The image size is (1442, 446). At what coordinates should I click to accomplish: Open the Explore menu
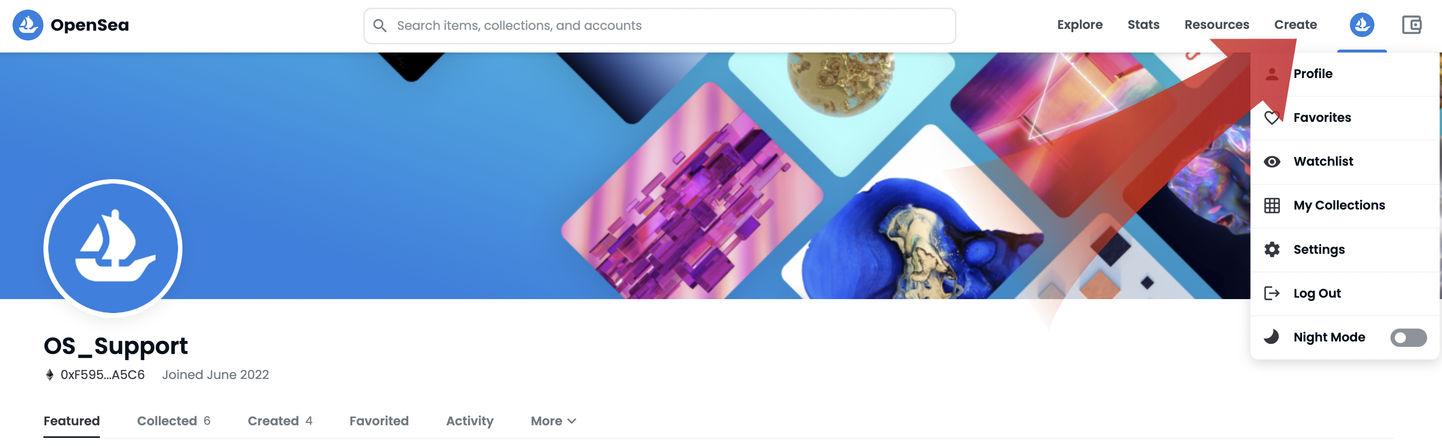[1079, 25]
